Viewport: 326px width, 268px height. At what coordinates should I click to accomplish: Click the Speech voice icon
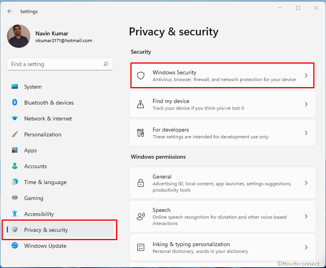[141, 216]
